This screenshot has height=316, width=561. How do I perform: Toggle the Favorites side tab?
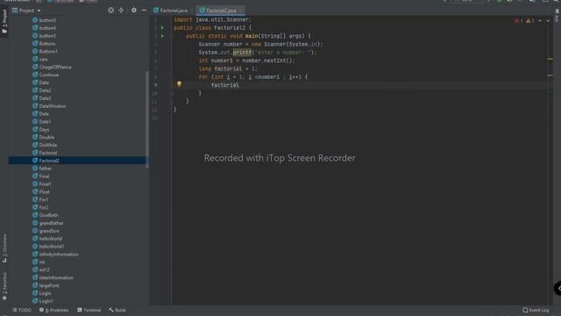pos(4,286)
